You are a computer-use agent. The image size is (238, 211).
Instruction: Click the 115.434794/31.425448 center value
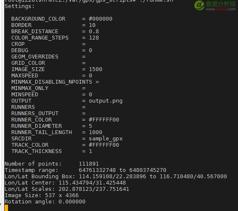(92, 183)
